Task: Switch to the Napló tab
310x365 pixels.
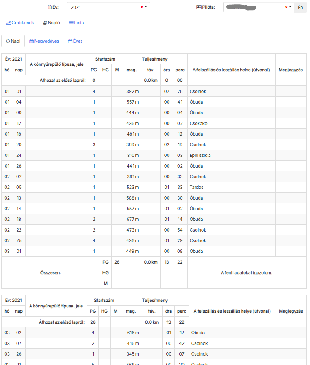Action: coord(51,23)
